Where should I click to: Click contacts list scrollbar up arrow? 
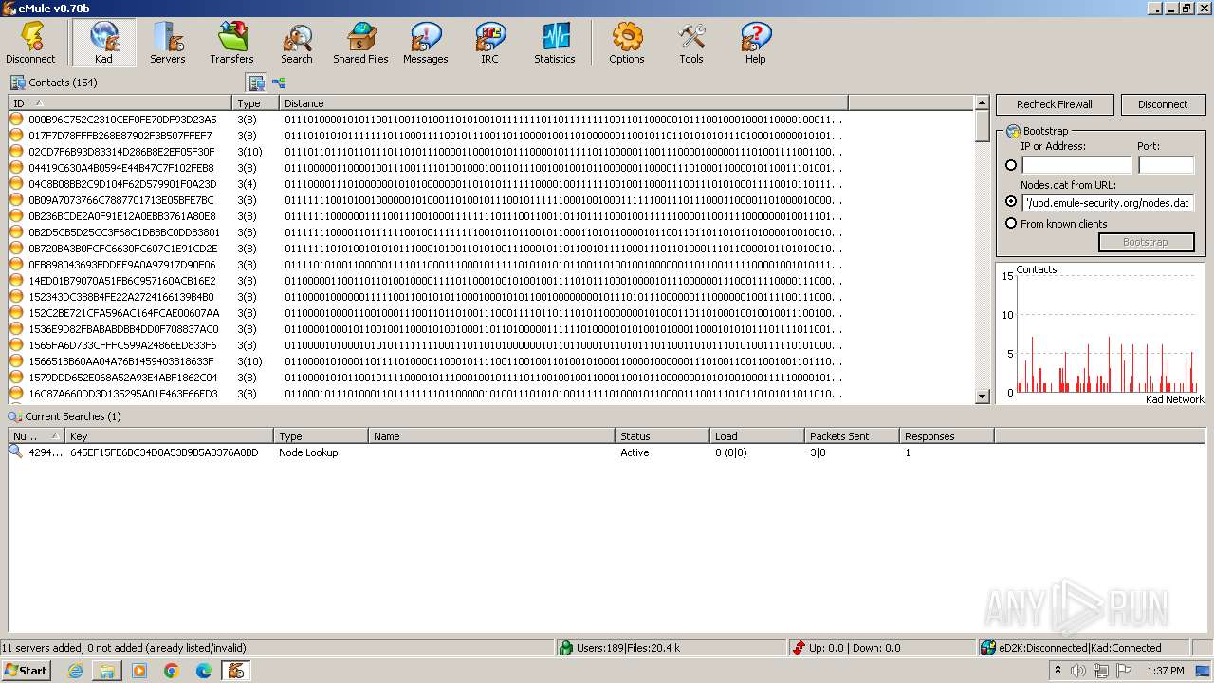983,102
